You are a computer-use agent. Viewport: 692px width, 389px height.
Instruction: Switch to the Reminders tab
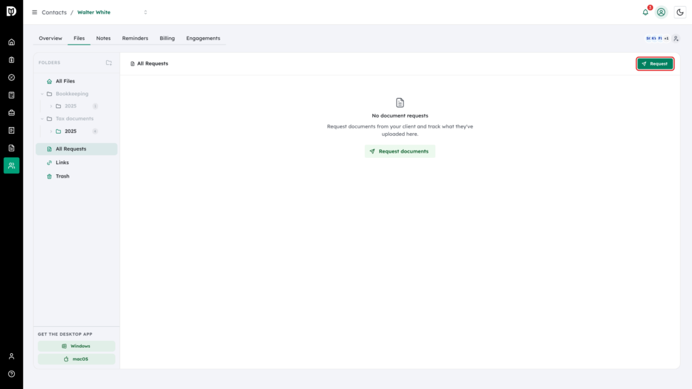(135, 38)
